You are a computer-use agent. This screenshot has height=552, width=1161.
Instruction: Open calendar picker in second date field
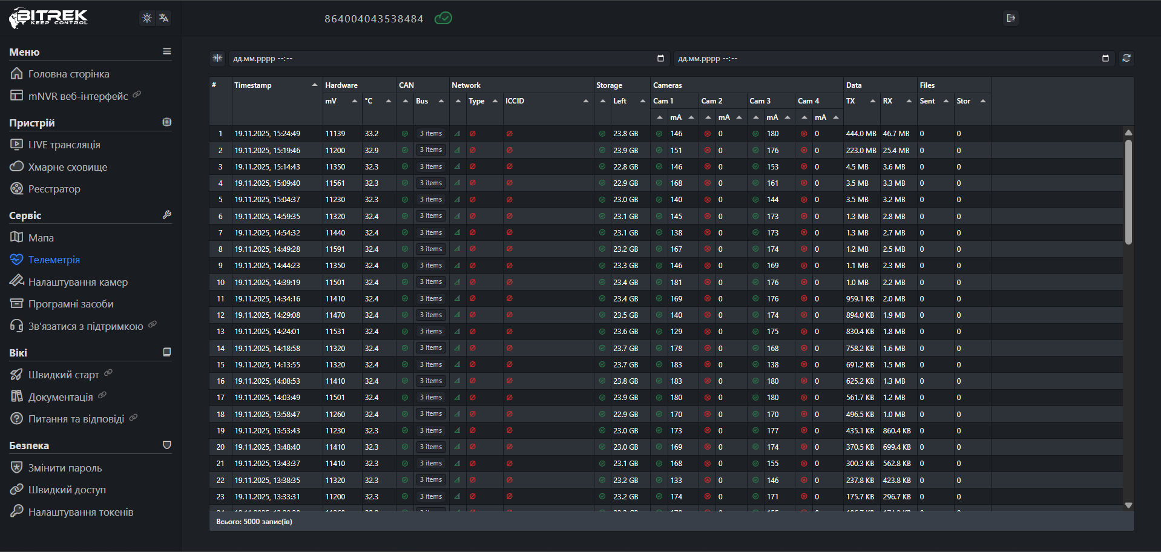click(1105, 58)
